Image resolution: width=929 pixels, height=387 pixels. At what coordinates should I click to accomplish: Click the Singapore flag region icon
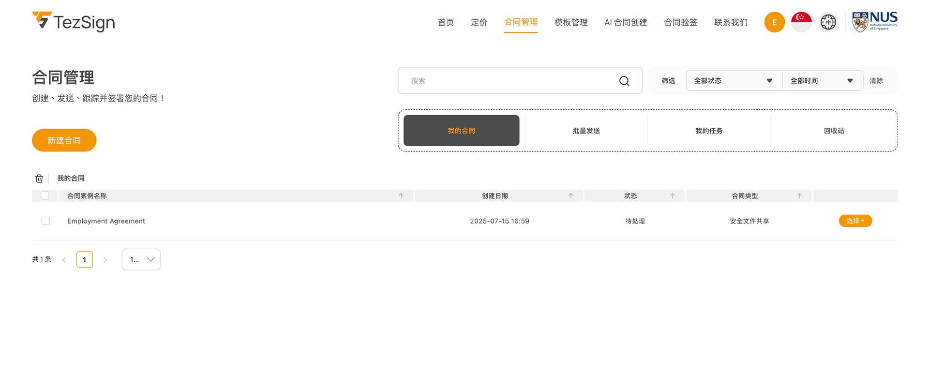tap(801, 22)
